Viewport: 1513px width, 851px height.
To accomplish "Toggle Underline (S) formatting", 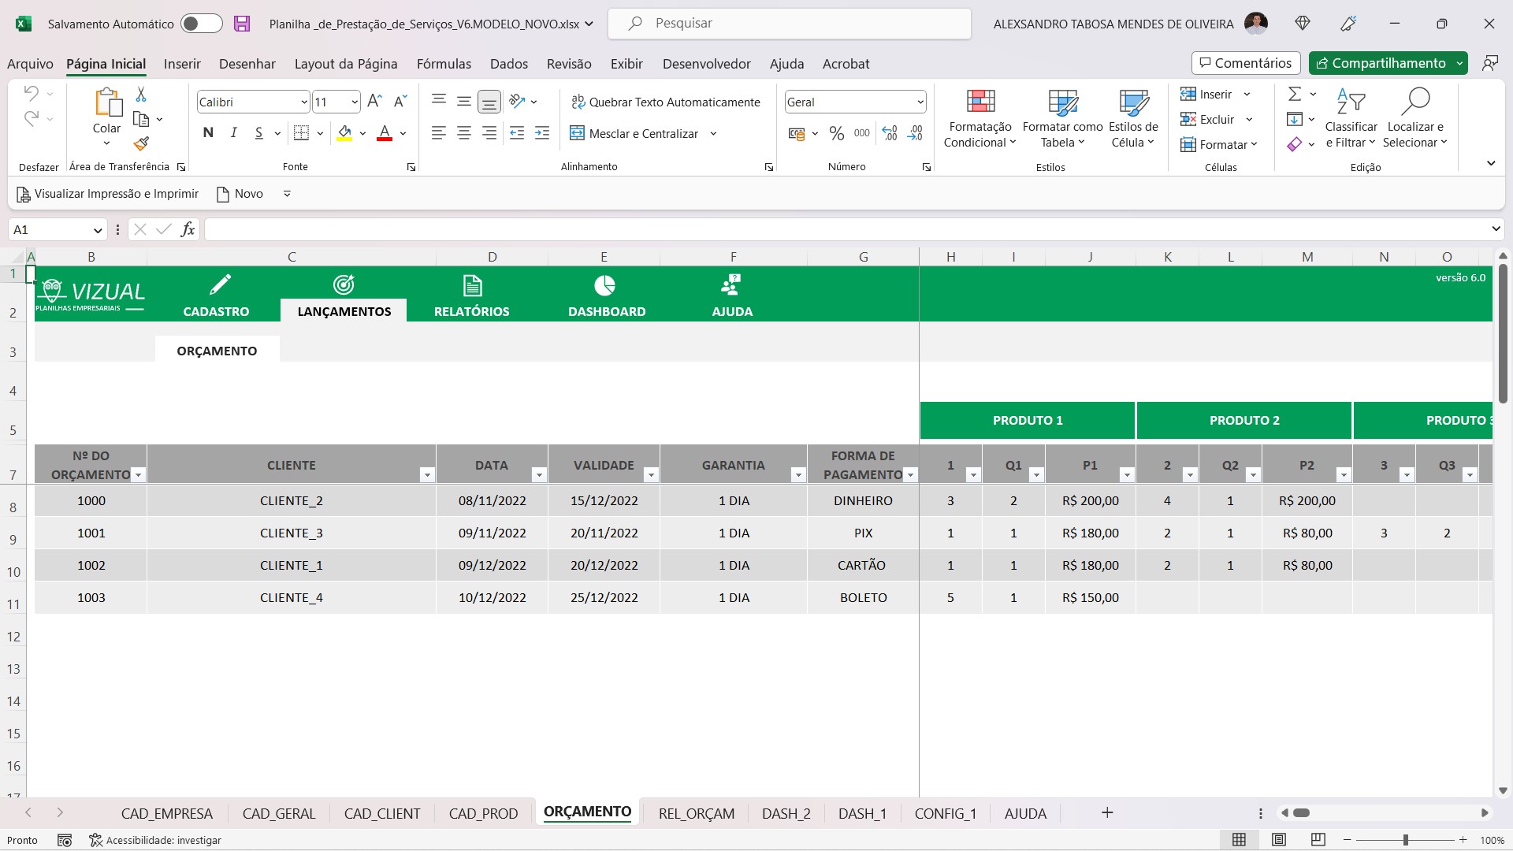I will click(x=258, y=133).
